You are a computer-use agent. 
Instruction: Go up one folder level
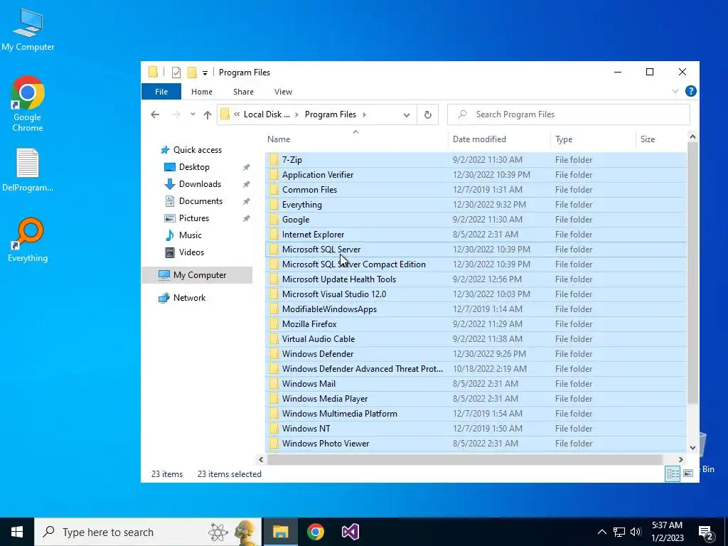208,114
